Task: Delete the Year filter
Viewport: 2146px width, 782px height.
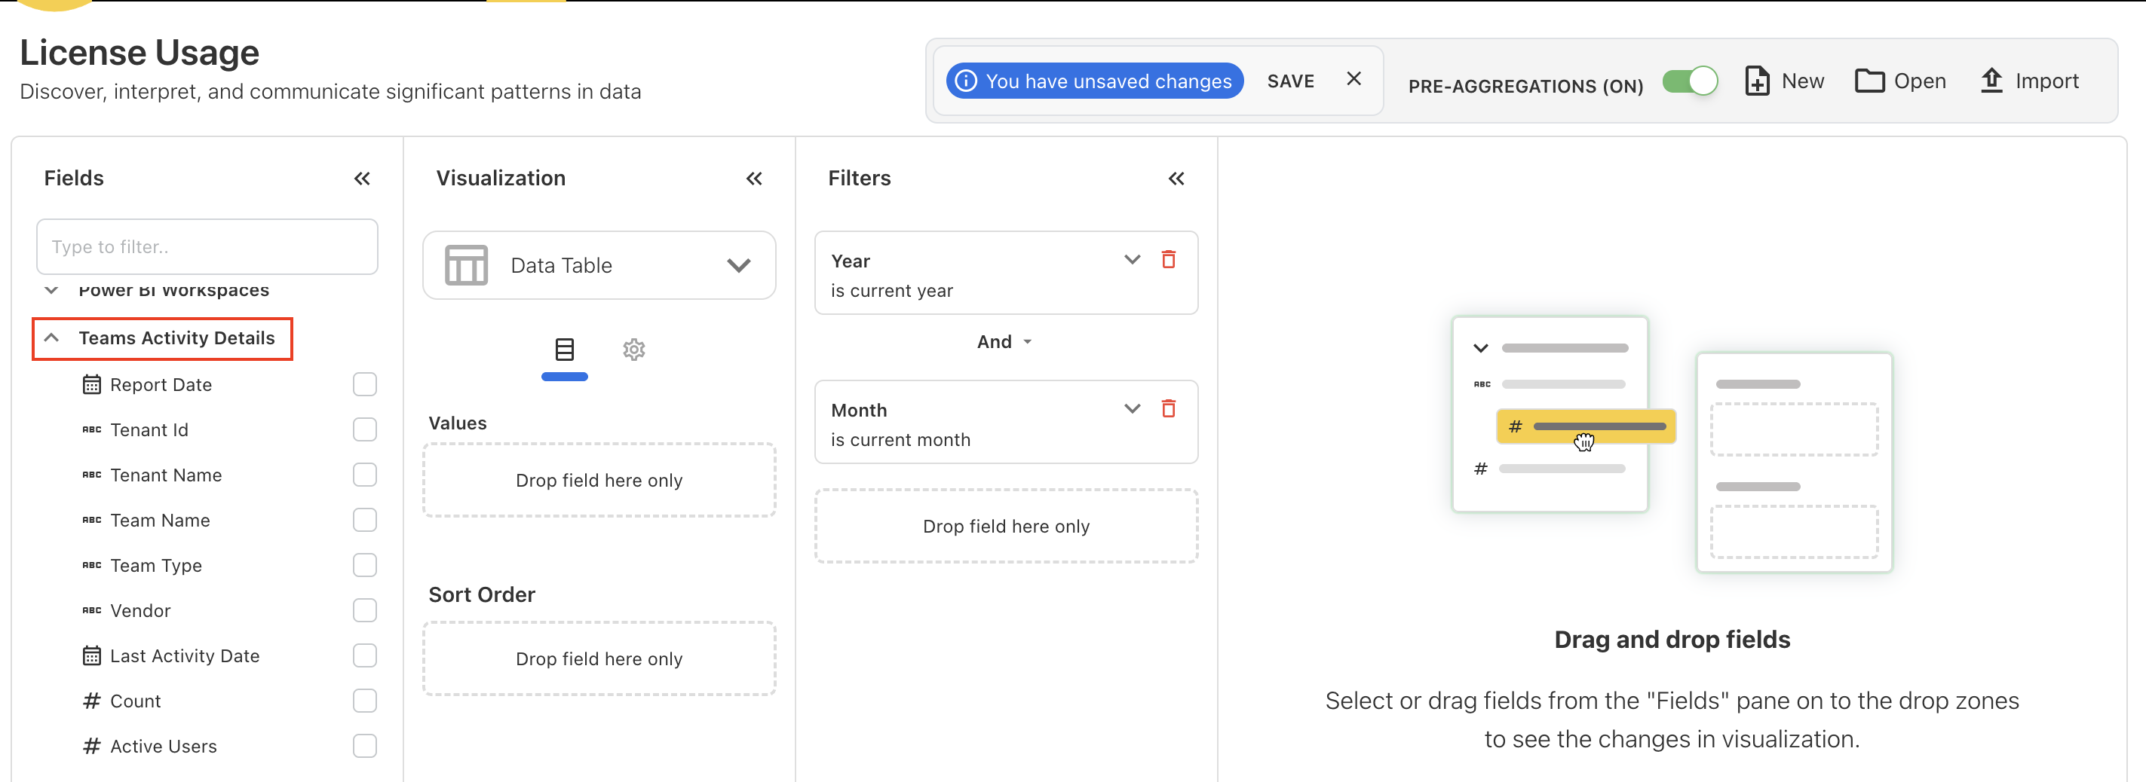Action: 1168,260
